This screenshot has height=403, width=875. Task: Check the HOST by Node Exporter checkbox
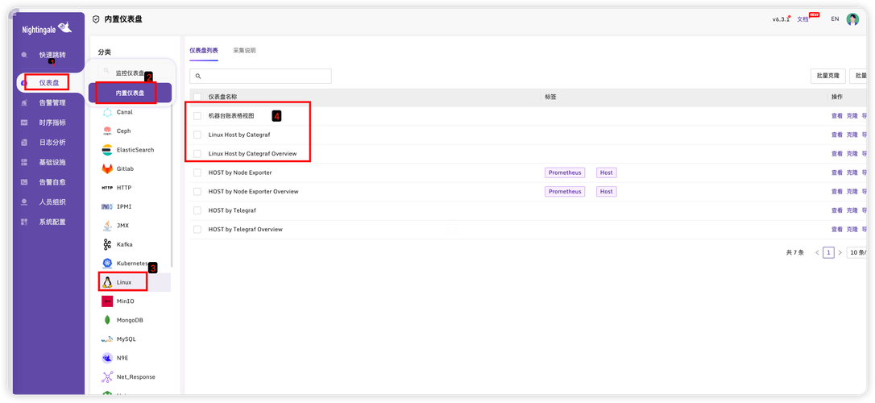tap(197, 172)
